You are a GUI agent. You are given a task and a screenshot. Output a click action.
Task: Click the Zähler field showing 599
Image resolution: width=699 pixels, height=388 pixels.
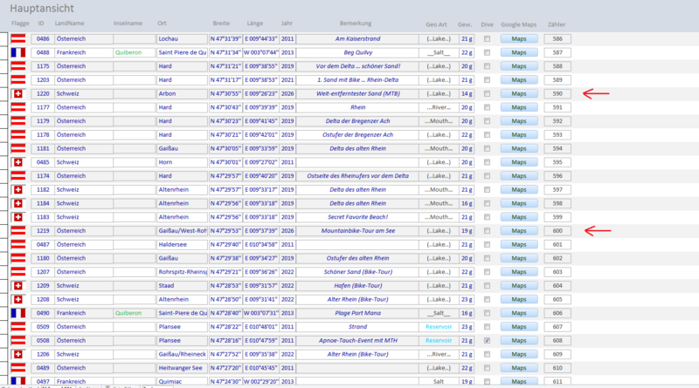tap(557, 217)
